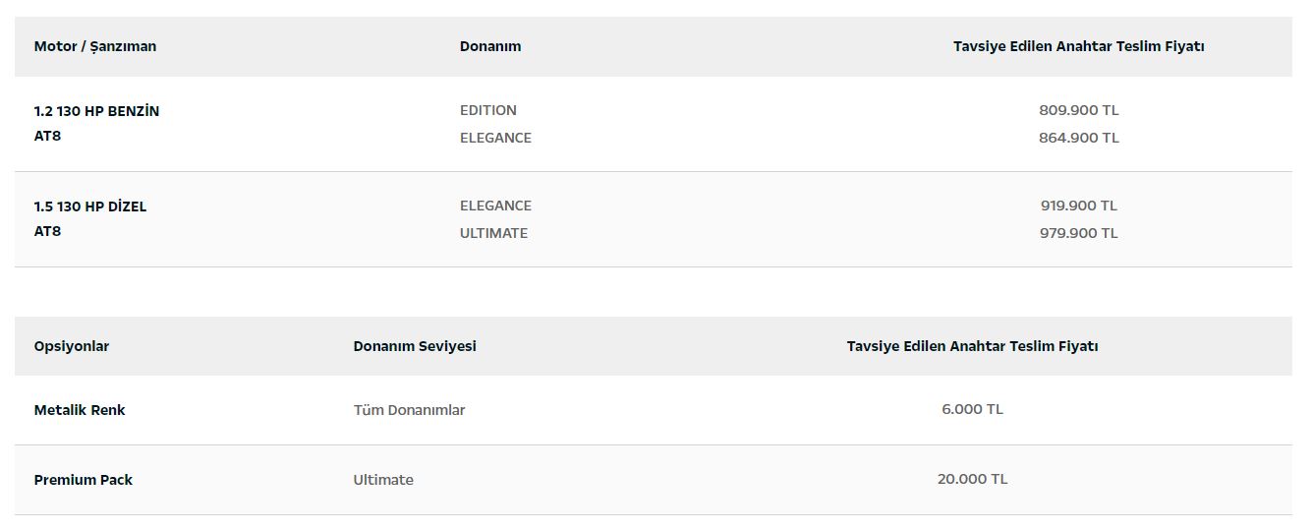The height and width of the screenshot is (531, 1312).
Task: Click the ULTIMATE trim label
Action: coord(493,233)
